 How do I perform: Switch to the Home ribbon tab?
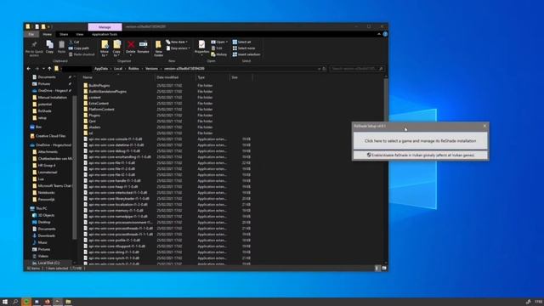point(48,34)
